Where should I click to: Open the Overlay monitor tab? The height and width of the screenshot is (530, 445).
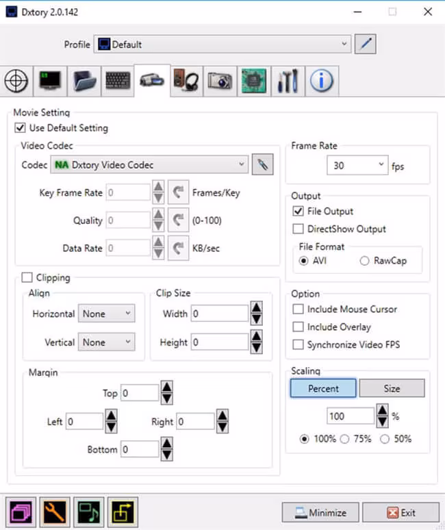click(50, 81)
